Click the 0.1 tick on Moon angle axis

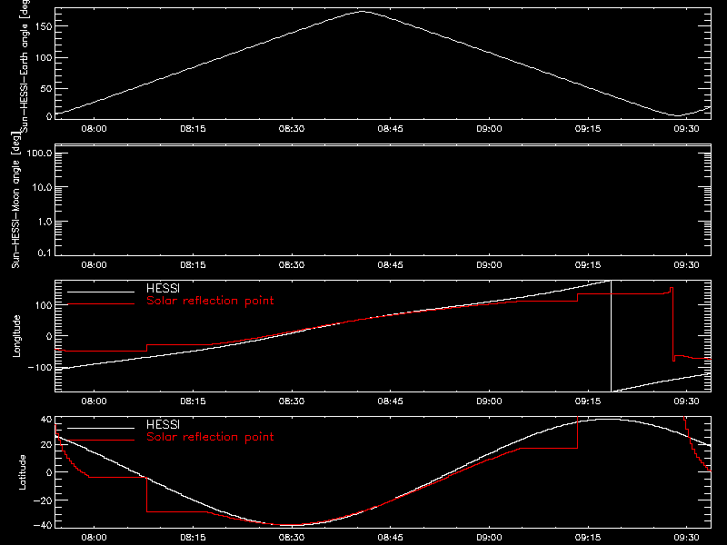(x=45, y=253)
